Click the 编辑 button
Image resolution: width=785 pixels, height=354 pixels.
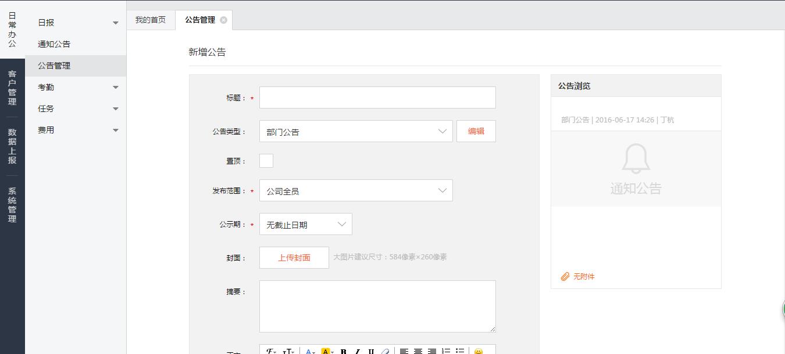pos(476,131)
